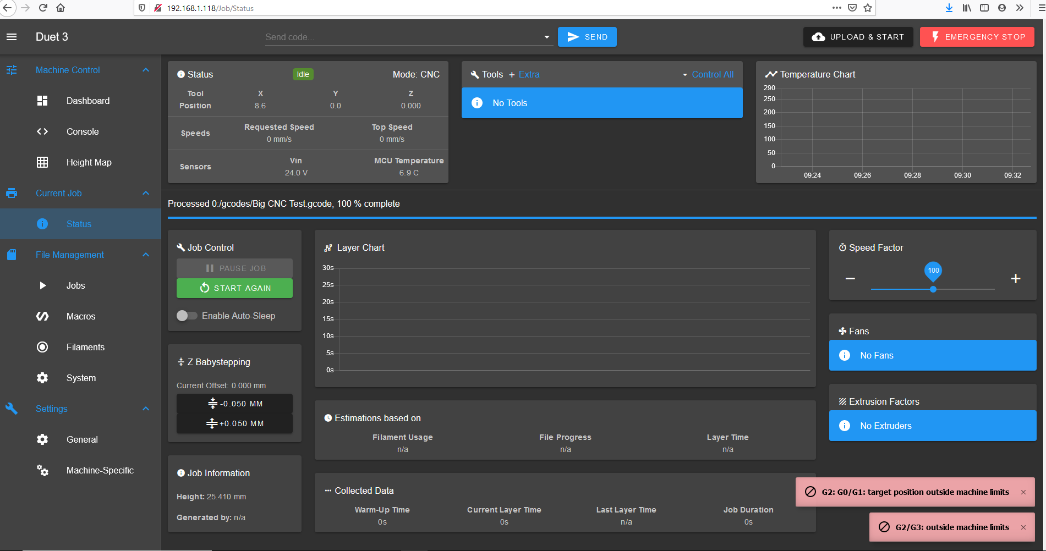
Task: Open the Console page
Action: [x=80, y=131]
